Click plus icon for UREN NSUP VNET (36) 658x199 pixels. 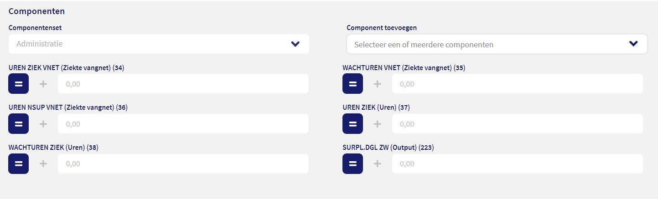43,124
